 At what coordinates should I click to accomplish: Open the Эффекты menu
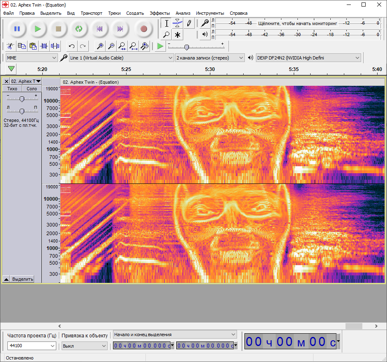pos(160,13)
